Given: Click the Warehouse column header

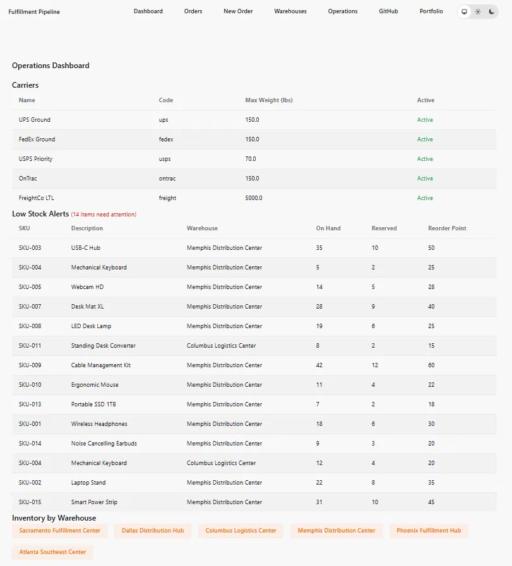Looking at the screenshot, I should click(202, 228).
